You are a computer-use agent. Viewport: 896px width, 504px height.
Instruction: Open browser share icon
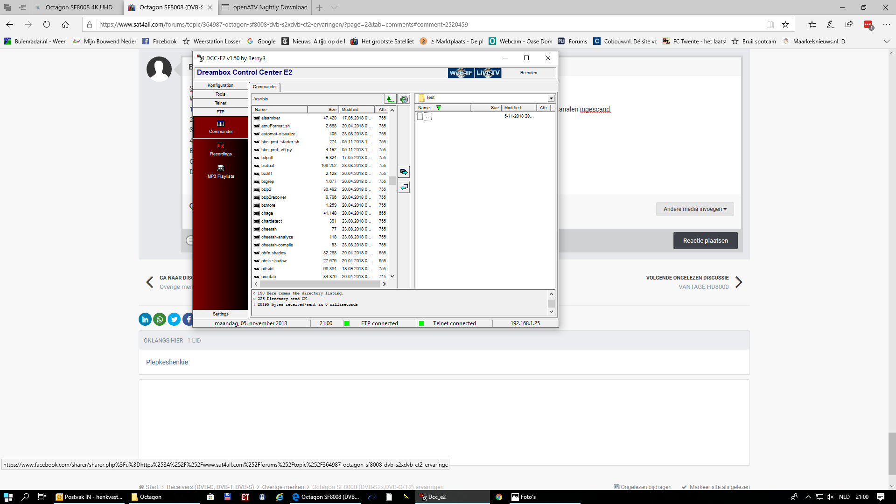849,24
